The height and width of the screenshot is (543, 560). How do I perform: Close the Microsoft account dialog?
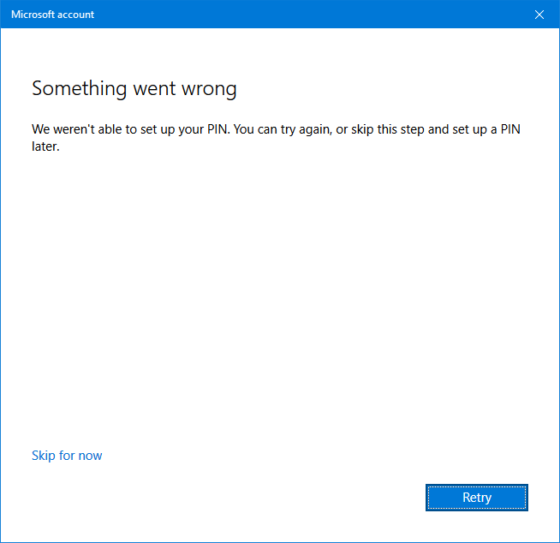(x=539, y=15)
